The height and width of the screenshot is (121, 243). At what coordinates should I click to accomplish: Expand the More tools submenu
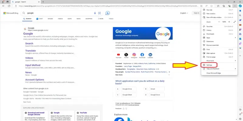pos(219,61)
